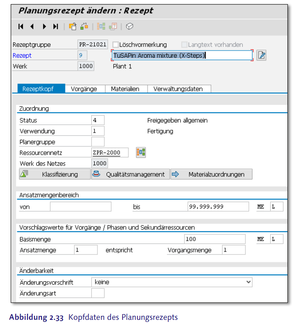Viewport: 294px width, 324px height.
Task: Switch to the Vorgänge tab
Action: 84,89
